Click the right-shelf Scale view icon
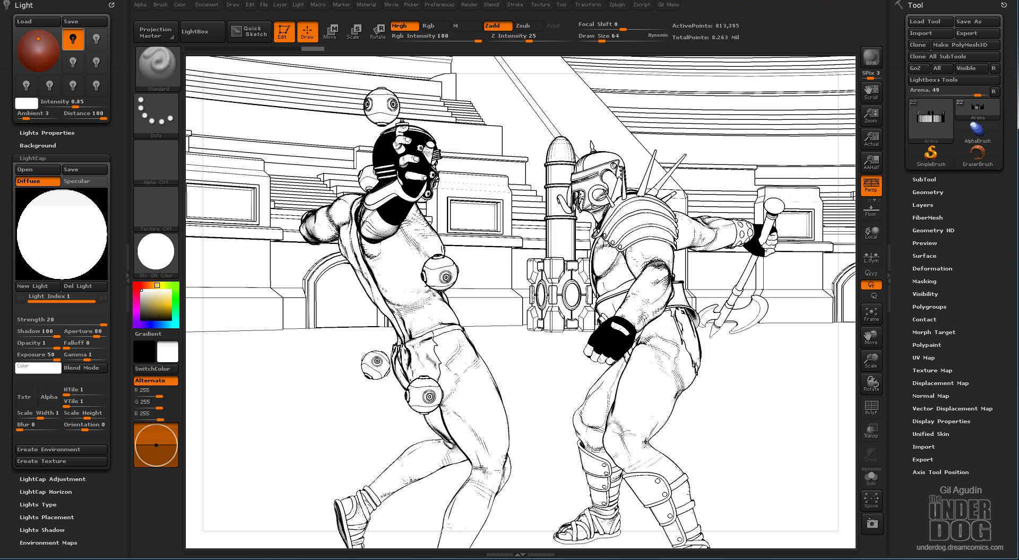Screen dimensions: 1019x560 click(871, 361)
